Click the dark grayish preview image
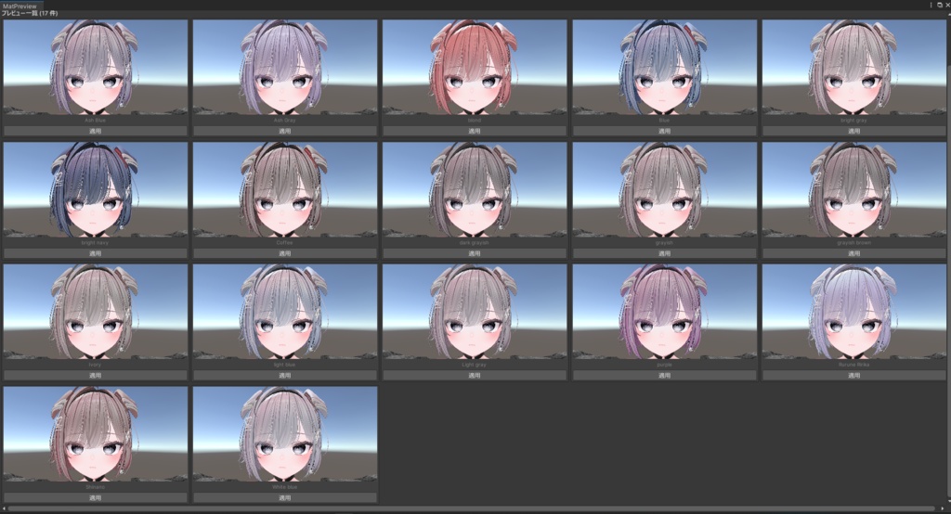 pos(475,189)
